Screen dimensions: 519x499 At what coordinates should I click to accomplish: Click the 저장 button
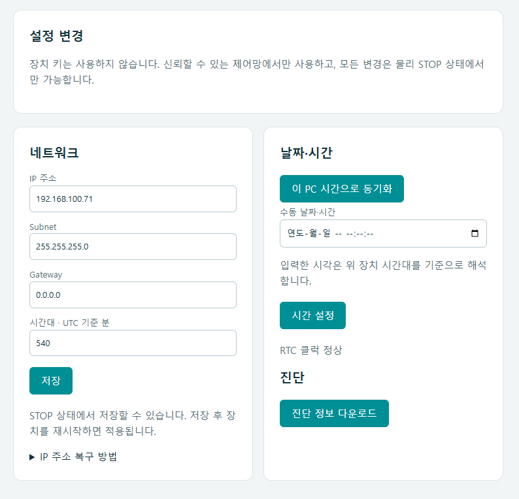pos(51,381)
